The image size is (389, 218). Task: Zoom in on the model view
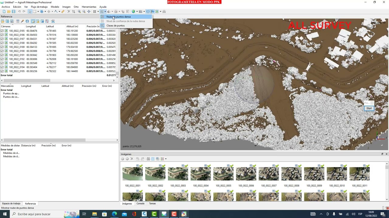79,12
